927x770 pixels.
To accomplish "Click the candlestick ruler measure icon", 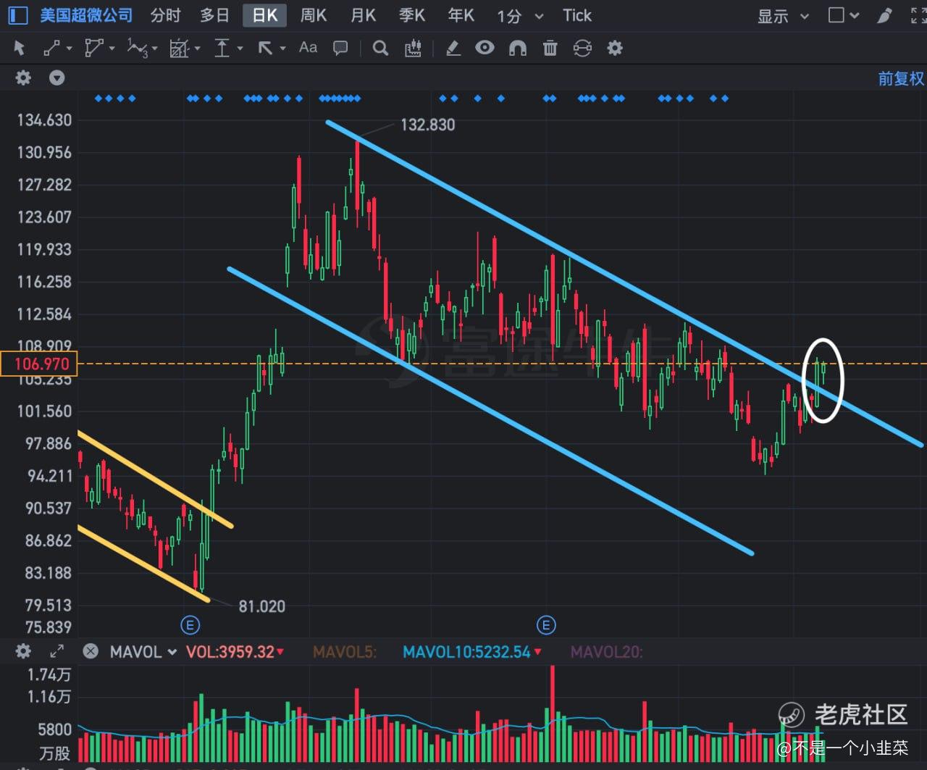I will click(x=413, y=49).
